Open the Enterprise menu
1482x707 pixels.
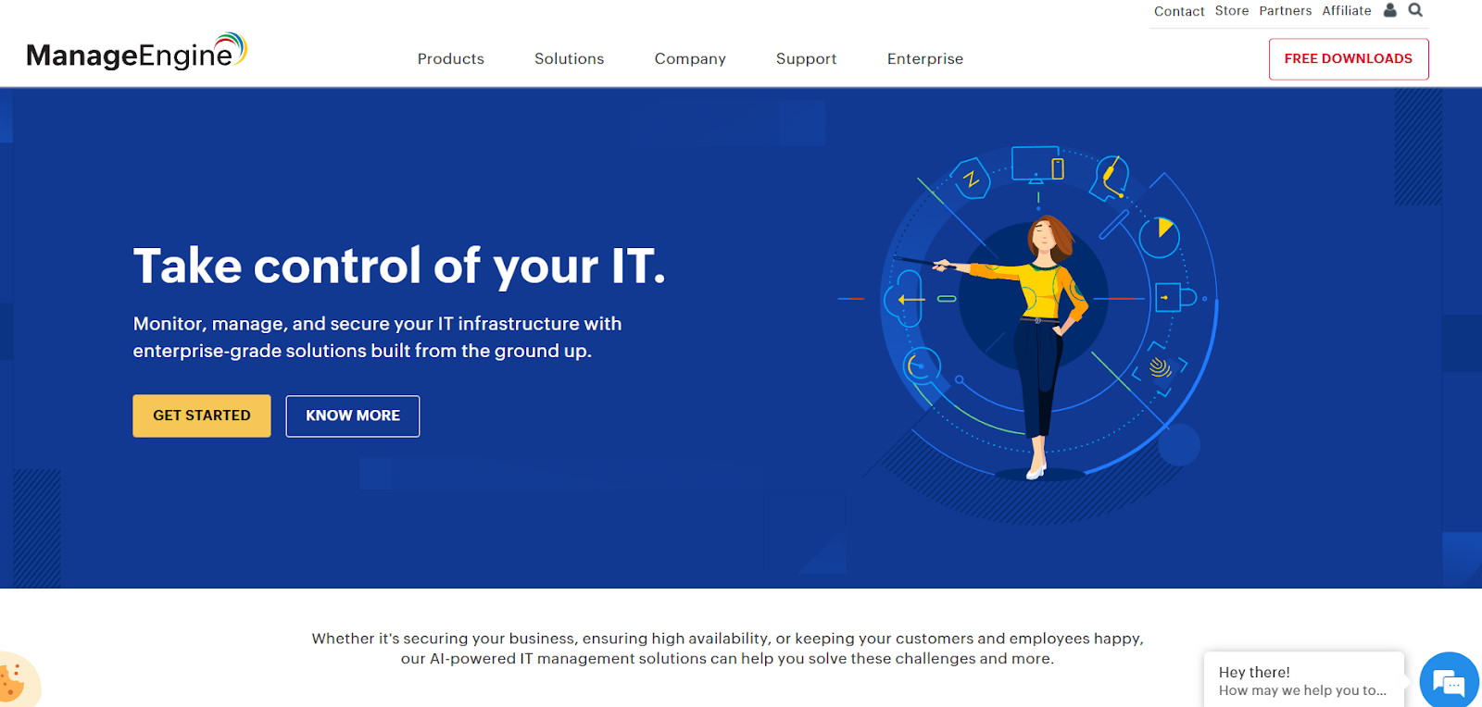[925, 58]
